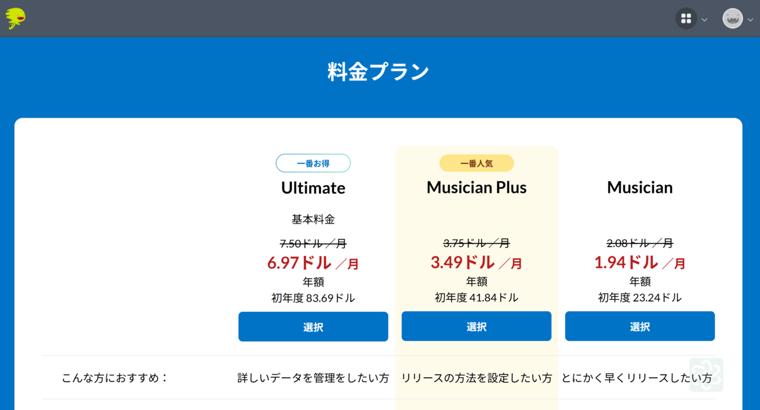This screenshot has height=410, width=760.
Task: Select the grid menu in the top bar
Action: (x=686, y=18)
